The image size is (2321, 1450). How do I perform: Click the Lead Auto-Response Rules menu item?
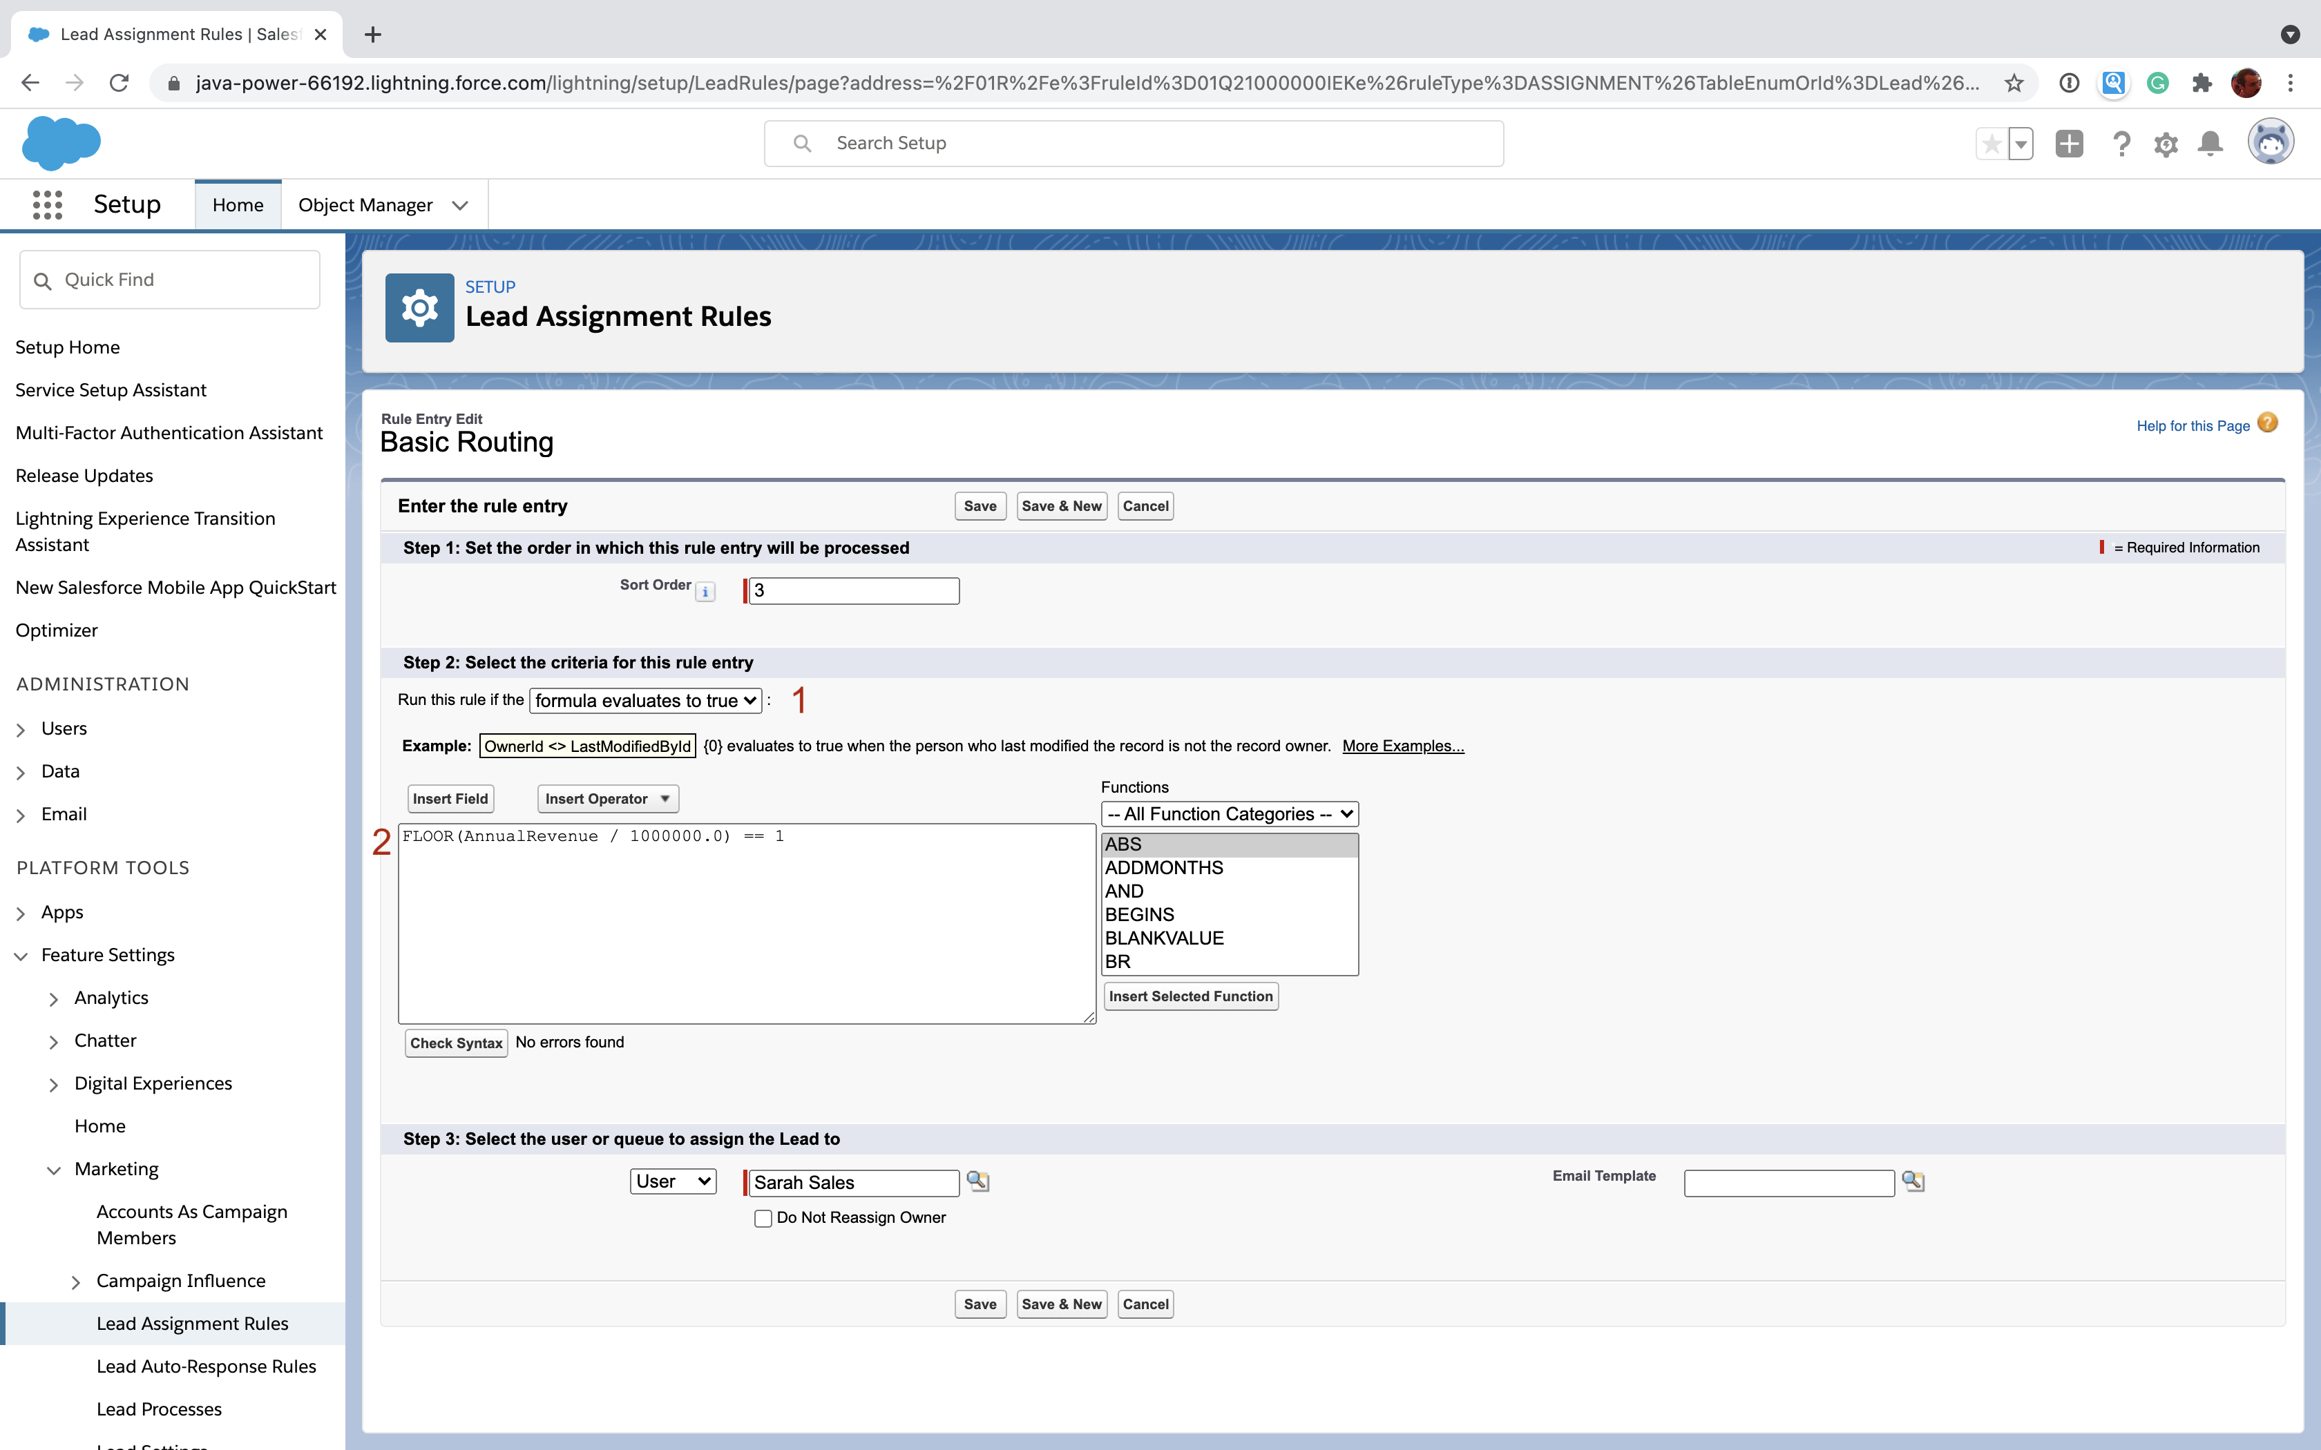click(206, 1365)
